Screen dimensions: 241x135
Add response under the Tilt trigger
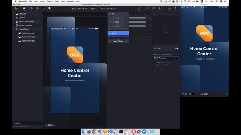113,29
